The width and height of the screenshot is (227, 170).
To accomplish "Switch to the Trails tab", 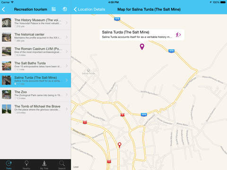I will tap(9, 165).
